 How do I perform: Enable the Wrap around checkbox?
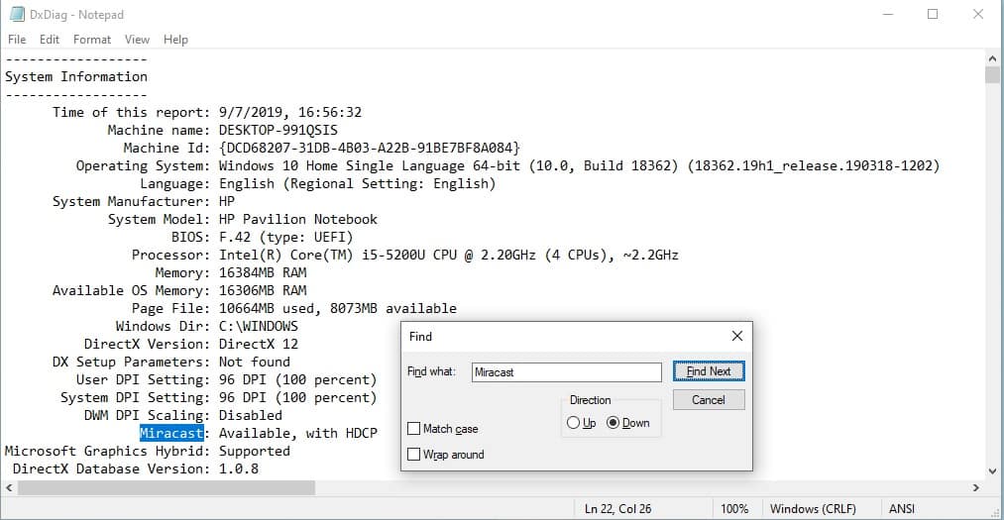tap(414, 454)
